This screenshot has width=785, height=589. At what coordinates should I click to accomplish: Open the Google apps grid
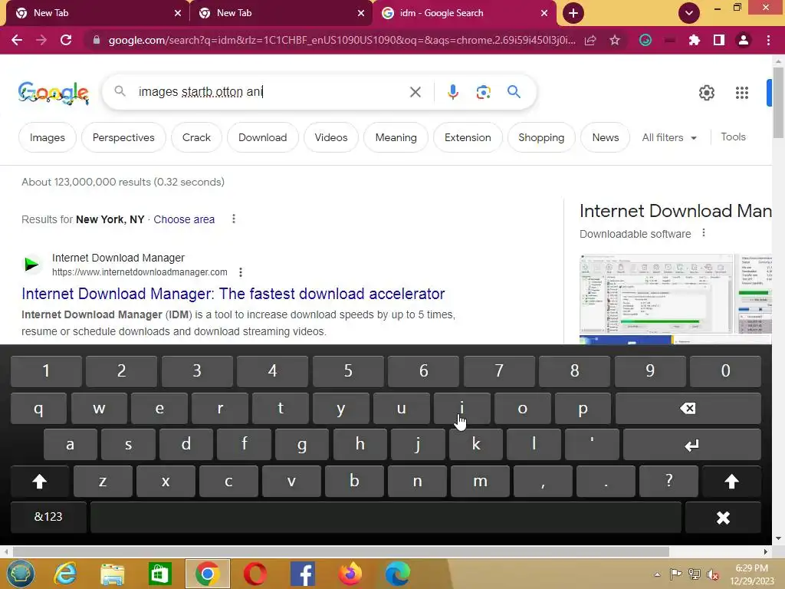coord(742,93)
